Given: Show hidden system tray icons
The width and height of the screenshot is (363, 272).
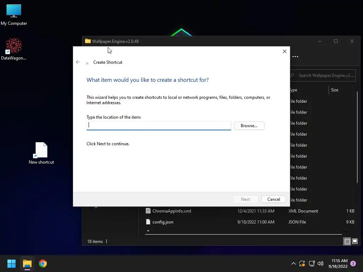Looking at the screenshot, I should tap(293, 263).
